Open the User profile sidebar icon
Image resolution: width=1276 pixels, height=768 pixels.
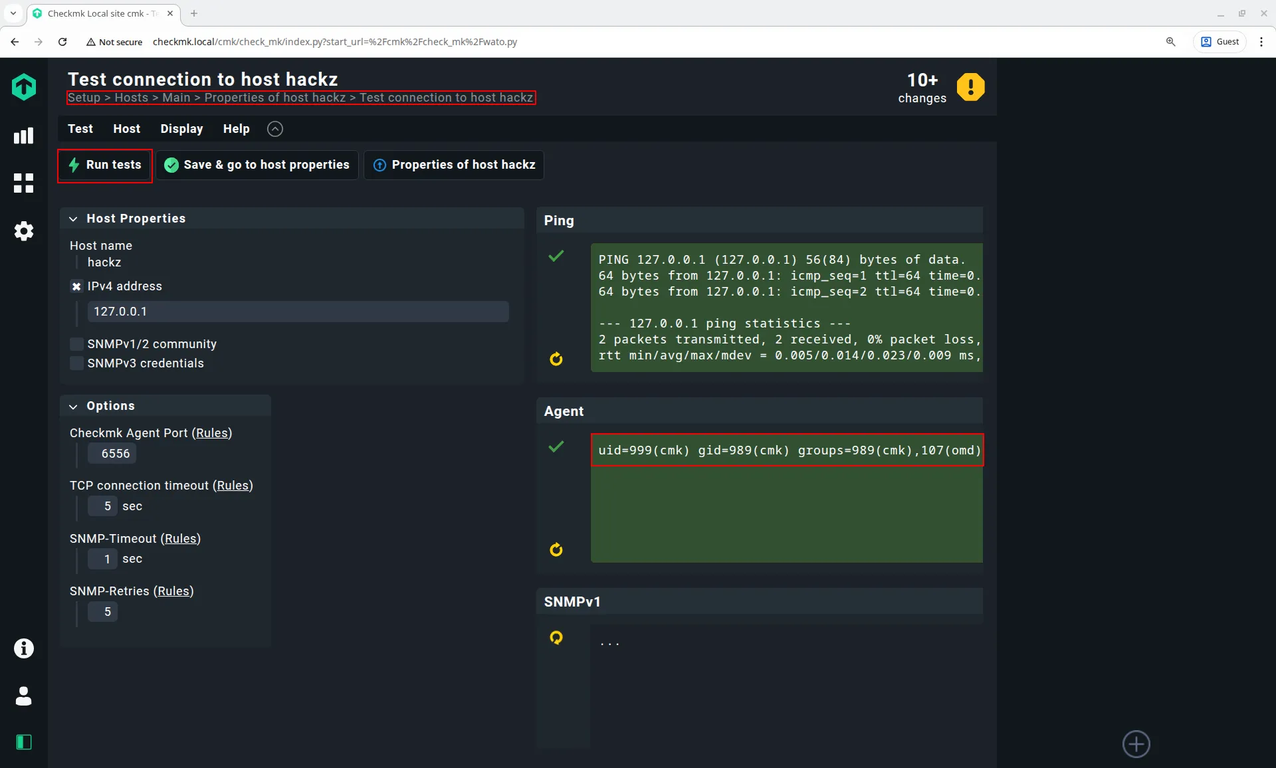(24, 696)
